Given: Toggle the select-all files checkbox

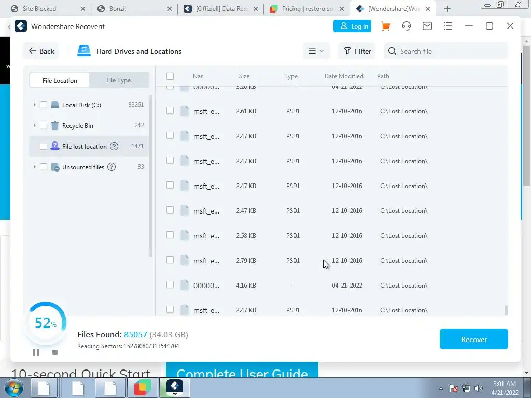Looking at the screenshot, I should [x=170, y=76].
